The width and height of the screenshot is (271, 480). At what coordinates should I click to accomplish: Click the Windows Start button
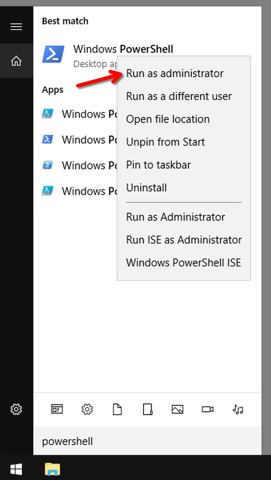pos(16,469)
